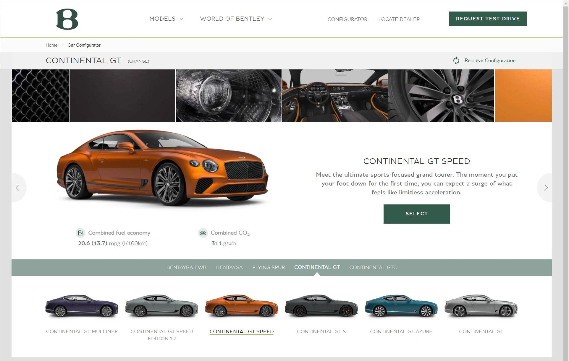
Task: Switch to Continental GTC tab
Action: point(373,267)
